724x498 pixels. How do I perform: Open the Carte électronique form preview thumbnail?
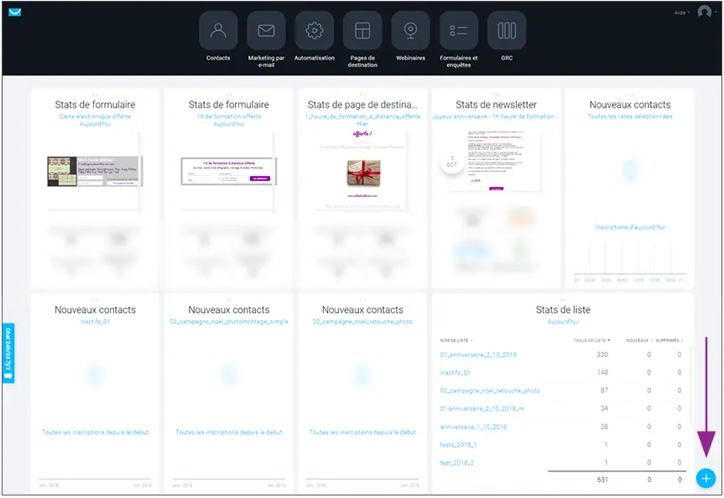point(95,171)
